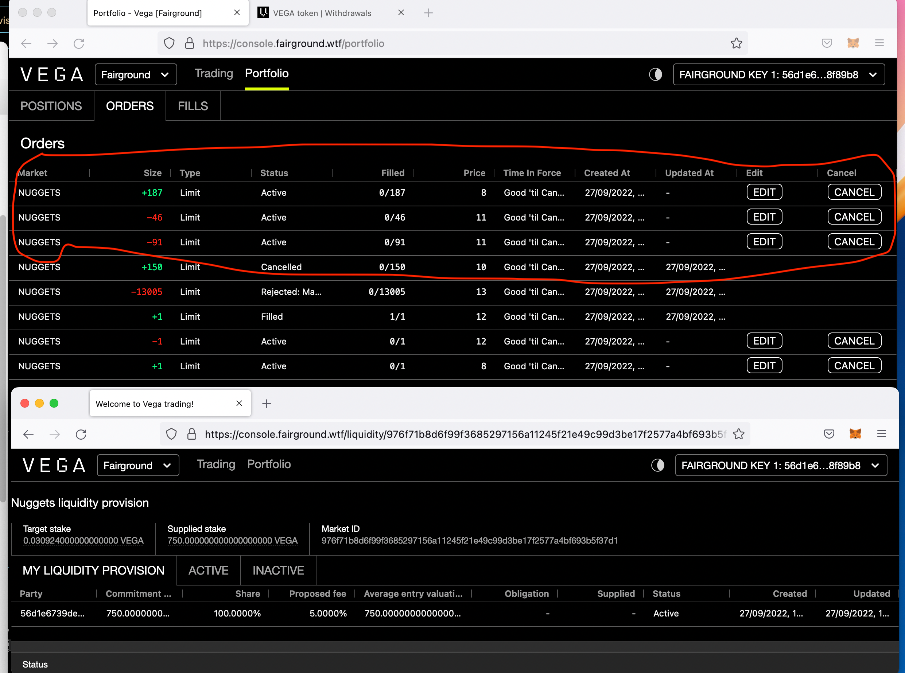Click the back navigation arrow in bottom window
Viewport: 905px width, 673px height.
[28, 434]
